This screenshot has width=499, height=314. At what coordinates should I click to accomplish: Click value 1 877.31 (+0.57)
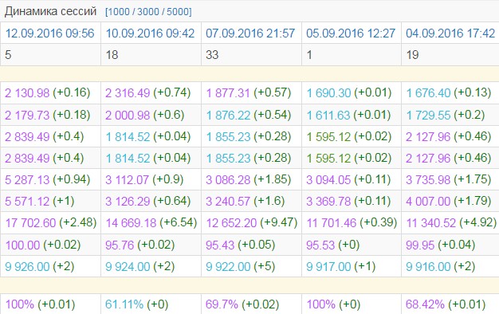[x=249, y=93]
